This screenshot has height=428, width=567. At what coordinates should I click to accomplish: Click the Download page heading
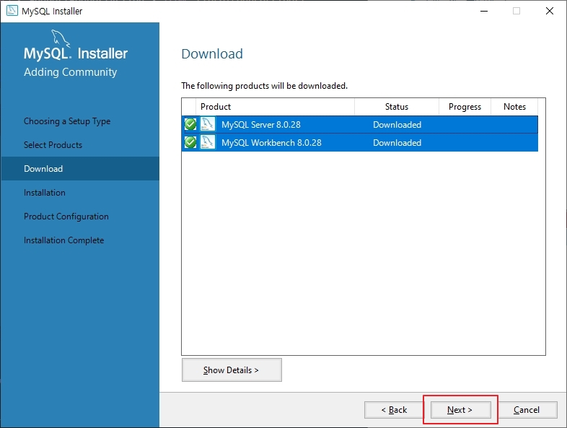[x=212, y=54]
